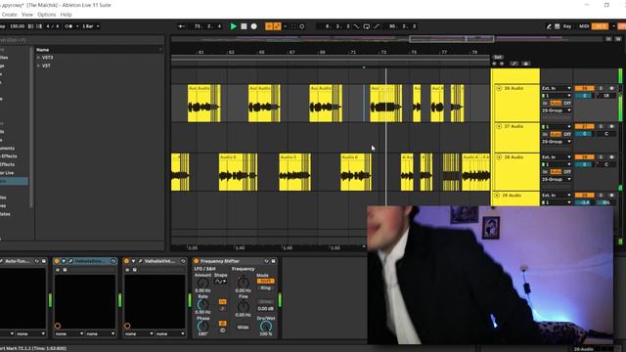Open the plug-in window wrench of second Valhalla
626x352 pixels.
pos(141,261)
